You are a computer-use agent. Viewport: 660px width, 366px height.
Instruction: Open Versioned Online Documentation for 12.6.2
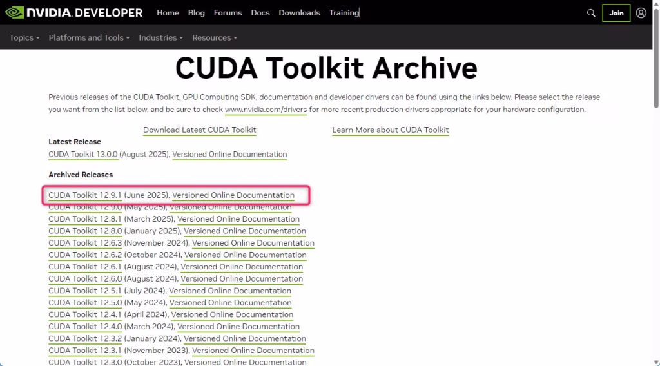(x=245, y=255)
